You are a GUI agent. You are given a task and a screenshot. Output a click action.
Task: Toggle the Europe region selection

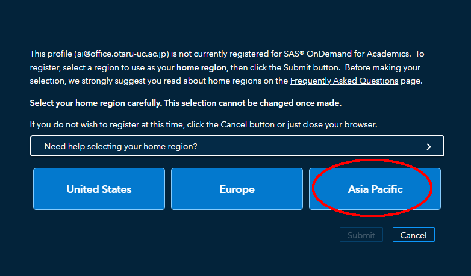[237, 189]
